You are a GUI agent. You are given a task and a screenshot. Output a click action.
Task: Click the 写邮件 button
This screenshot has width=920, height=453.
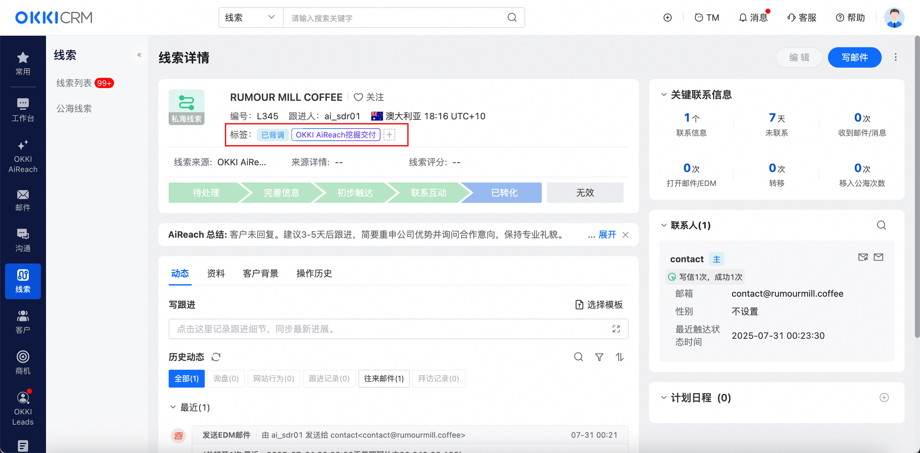(x=854, y=57)
